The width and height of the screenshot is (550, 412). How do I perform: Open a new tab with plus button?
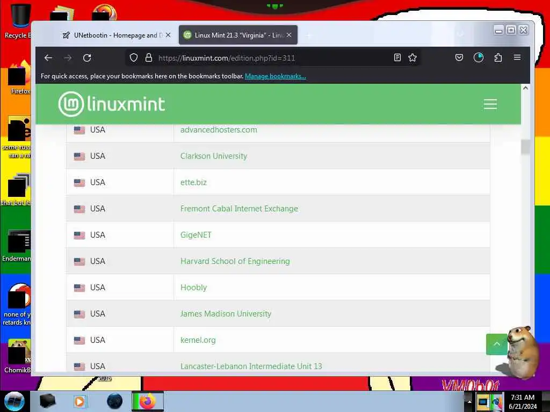pyautogui.click(x=309, y=35)
